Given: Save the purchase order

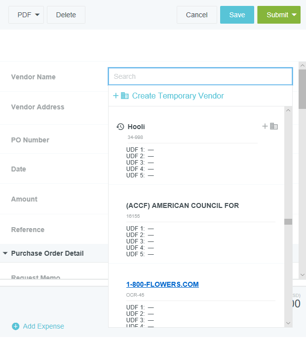Looking at the screenshot, I should pos(237,15).
